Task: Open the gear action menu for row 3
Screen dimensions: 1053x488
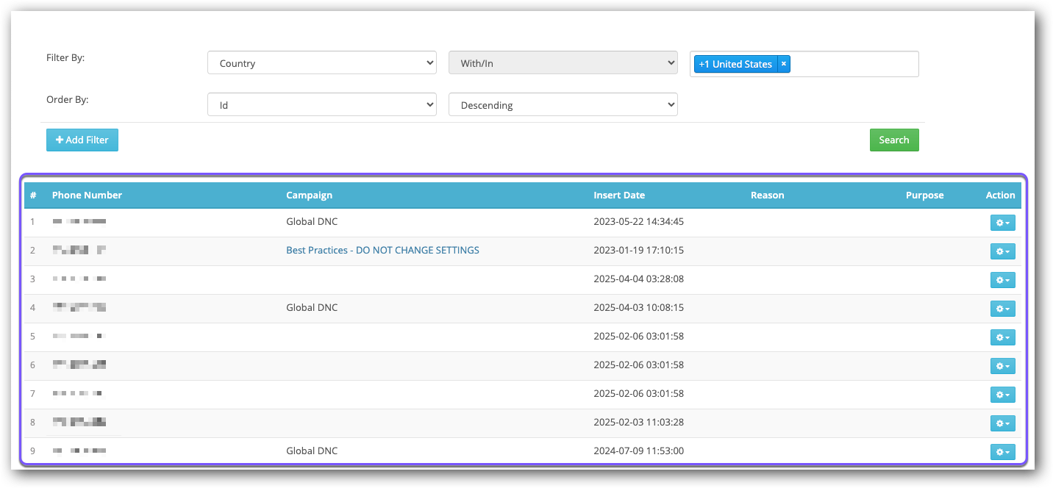Action: coord(1002,280)
